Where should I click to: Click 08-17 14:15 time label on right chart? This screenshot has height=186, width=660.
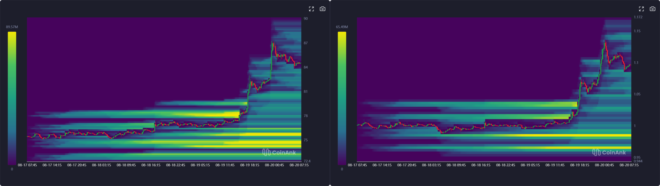coord(382,165)
